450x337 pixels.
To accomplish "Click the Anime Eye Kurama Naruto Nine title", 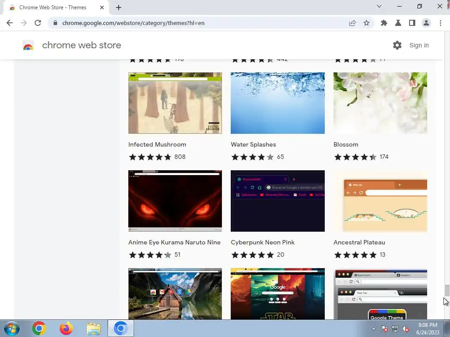I will click(174, 242).
